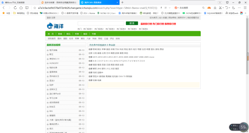Click the 海洋 site logo
The image size is (249, 133).
55,25
